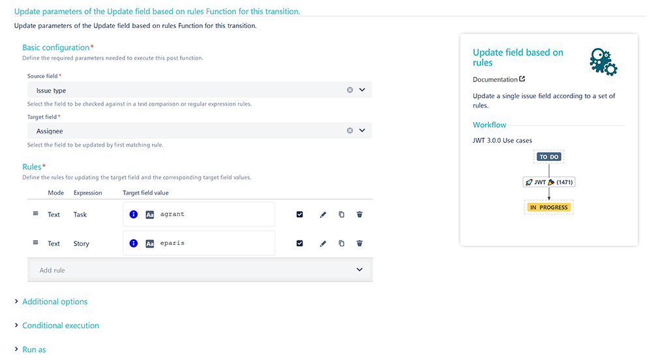
Task: Click the info icon in eparis row
Action: click(134, 243)
